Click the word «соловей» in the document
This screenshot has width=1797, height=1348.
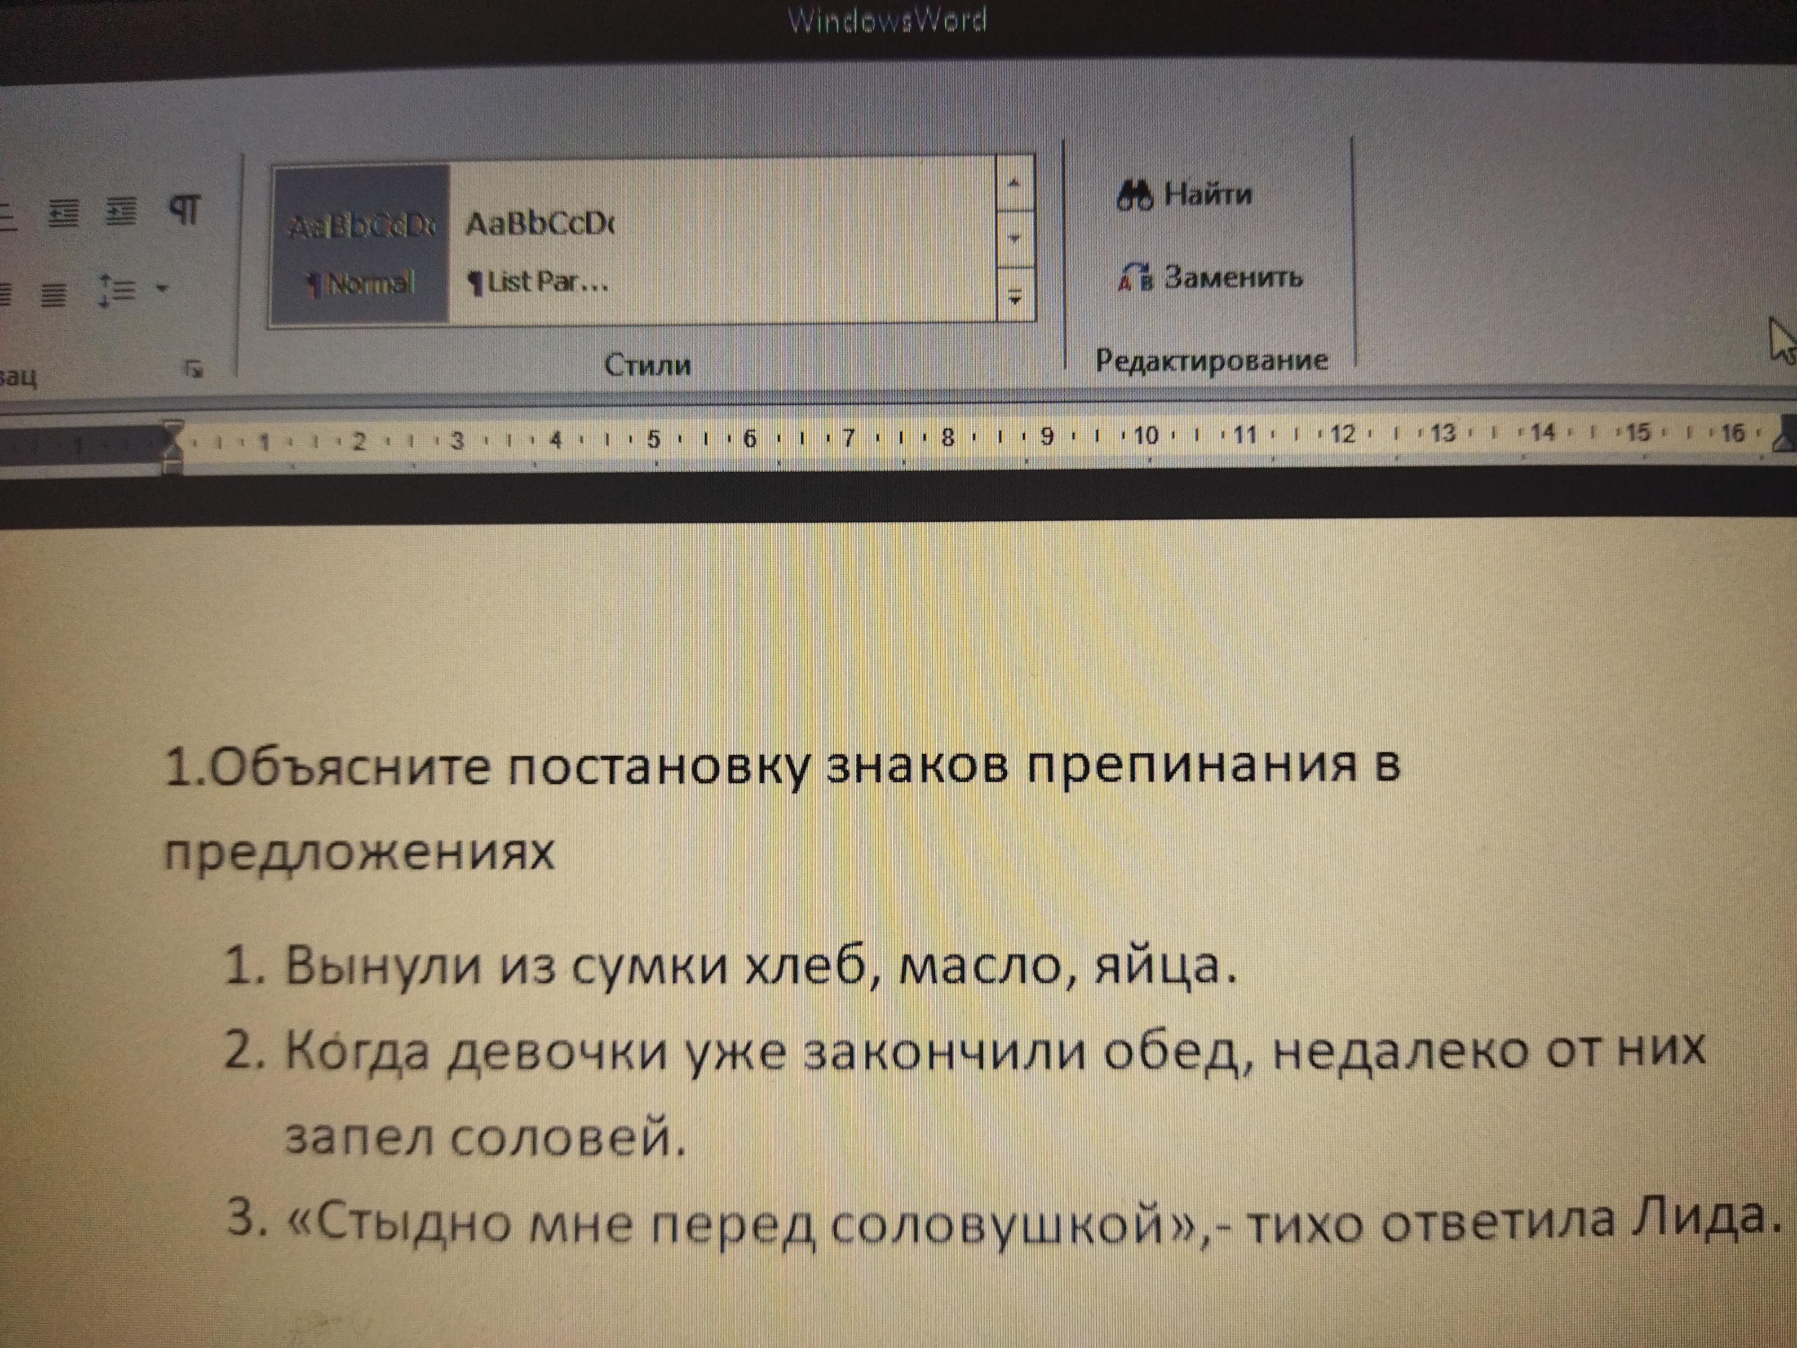(x=561, y=1138)
